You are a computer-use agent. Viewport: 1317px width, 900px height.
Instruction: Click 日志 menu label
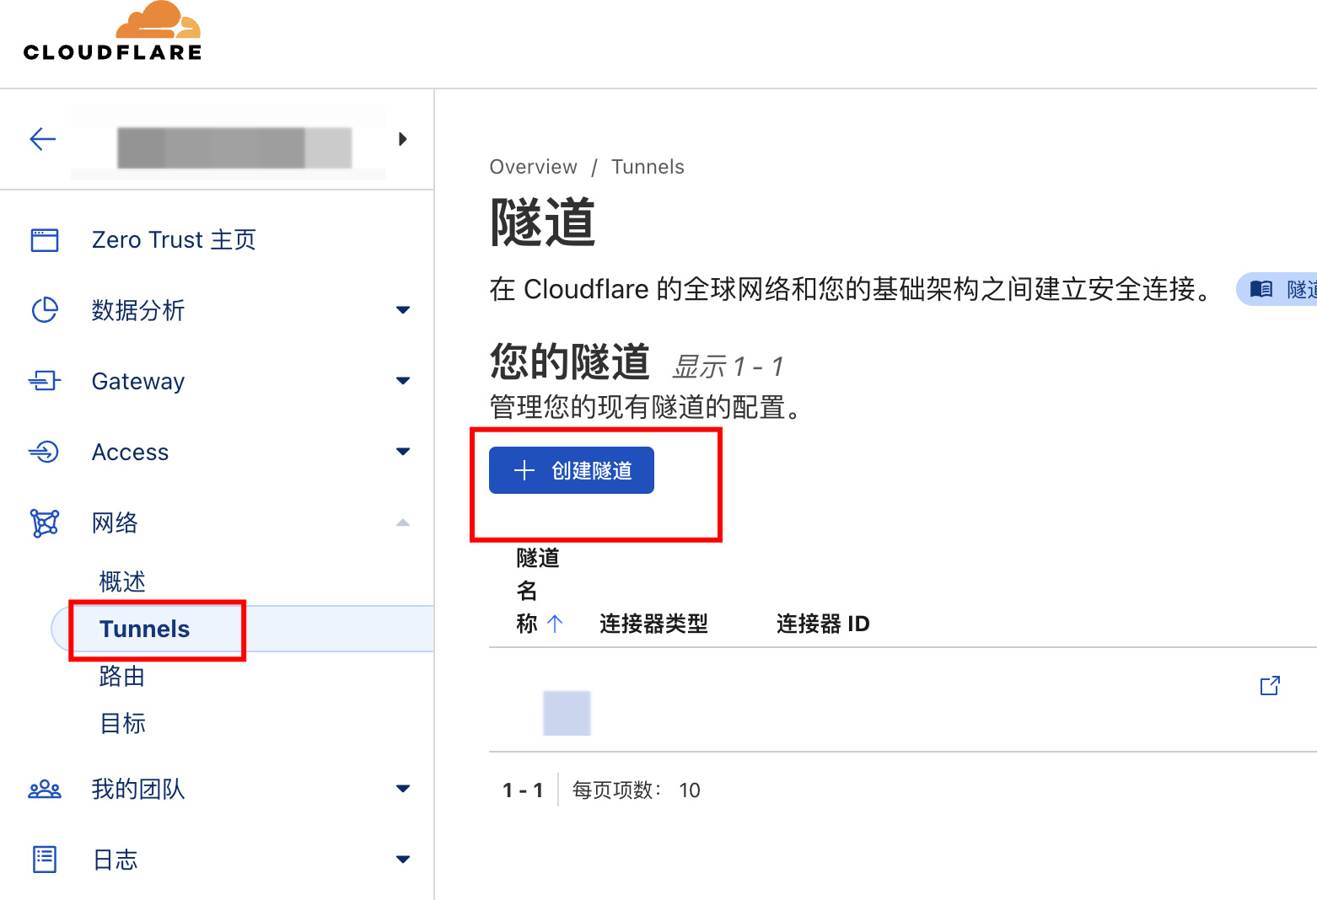click(x=116, y=860)
